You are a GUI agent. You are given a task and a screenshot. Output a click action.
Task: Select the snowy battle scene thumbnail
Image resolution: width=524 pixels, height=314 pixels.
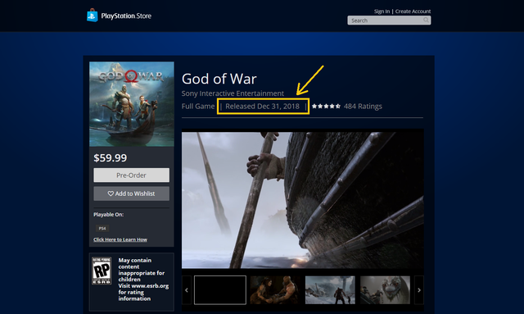pyautogui.click(x=330, y=290)
